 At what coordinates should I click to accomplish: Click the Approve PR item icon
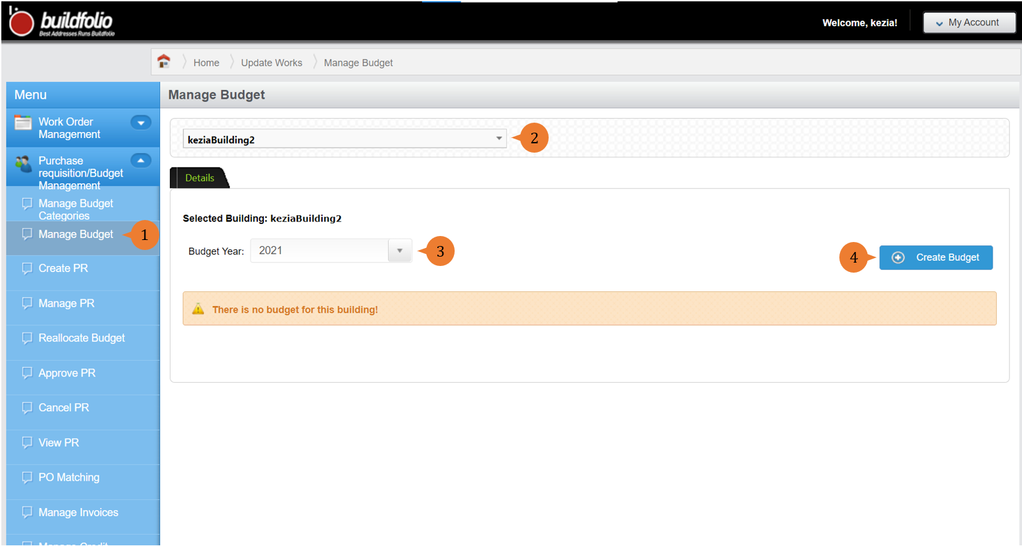(x=27, y=373)
